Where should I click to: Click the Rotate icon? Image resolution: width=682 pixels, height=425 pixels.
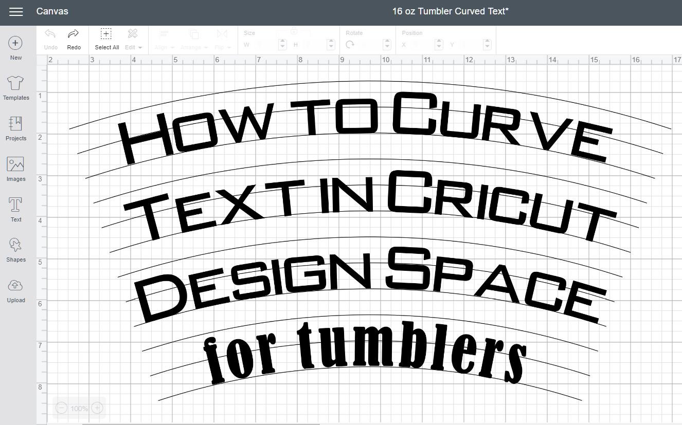(350, 45)
